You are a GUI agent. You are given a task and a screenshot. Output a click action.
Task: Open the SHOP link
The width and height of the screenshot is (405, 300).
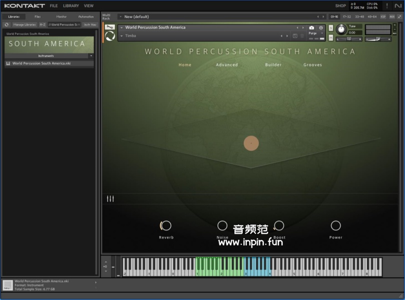[x=340, y=5]
